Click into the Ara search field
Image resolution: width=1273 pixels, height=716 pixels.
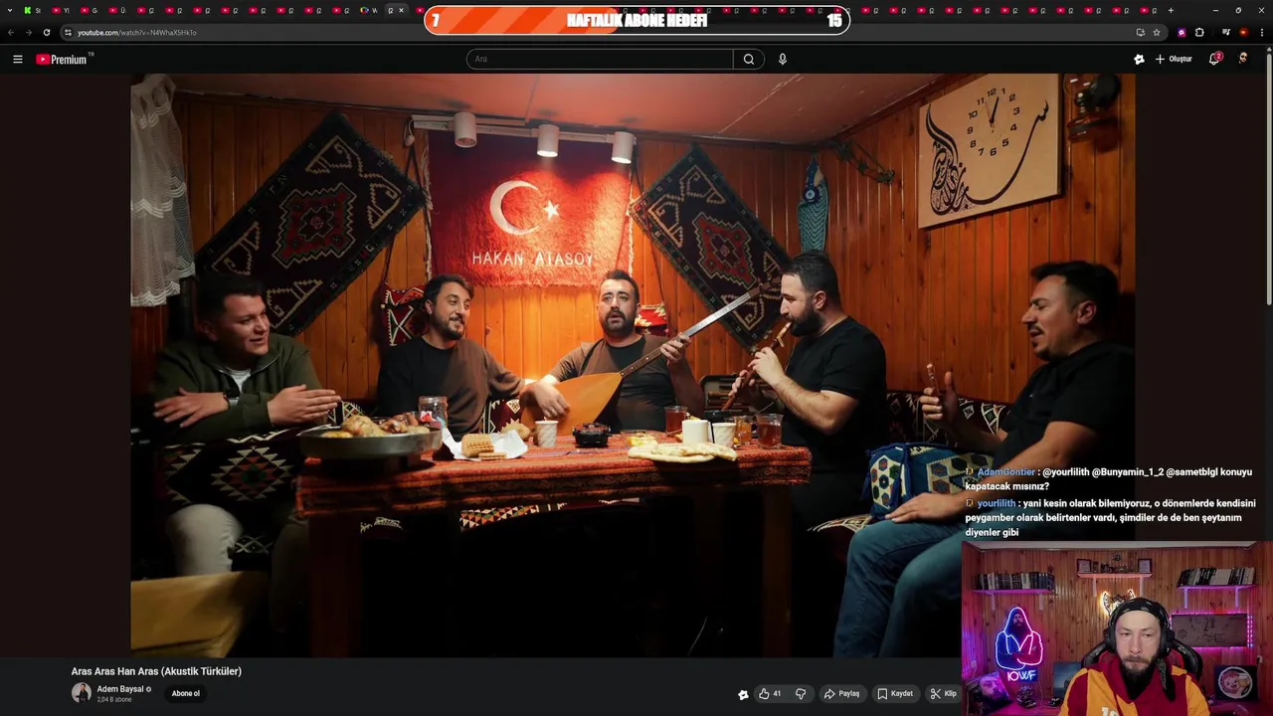(x=600, y=59)
